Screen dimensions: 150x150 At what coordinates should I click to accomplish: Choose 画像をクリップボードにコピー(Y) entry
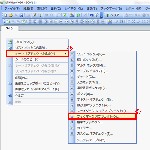37,83
